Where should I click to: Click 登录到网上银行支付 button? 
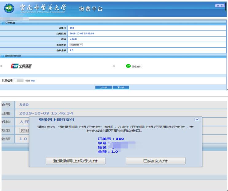point(75,161)
